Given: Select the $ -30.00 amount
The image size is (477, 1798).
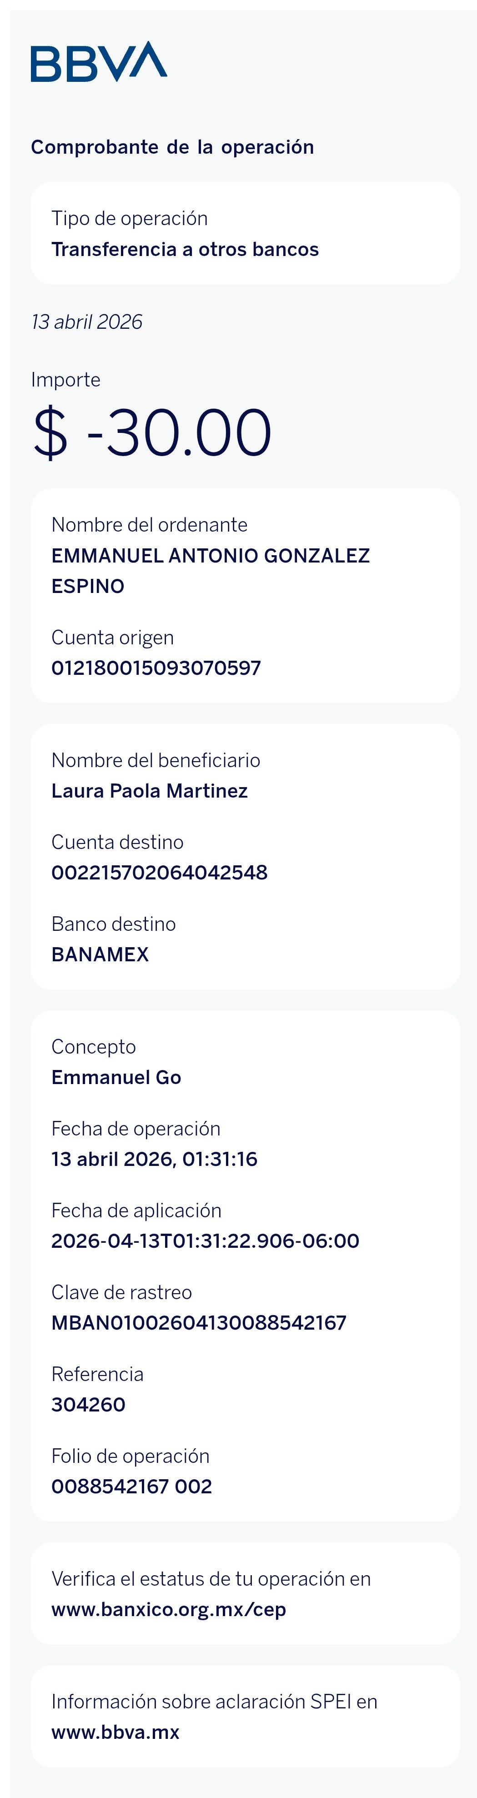Looking at the screenshot, I should pos(152,433).
